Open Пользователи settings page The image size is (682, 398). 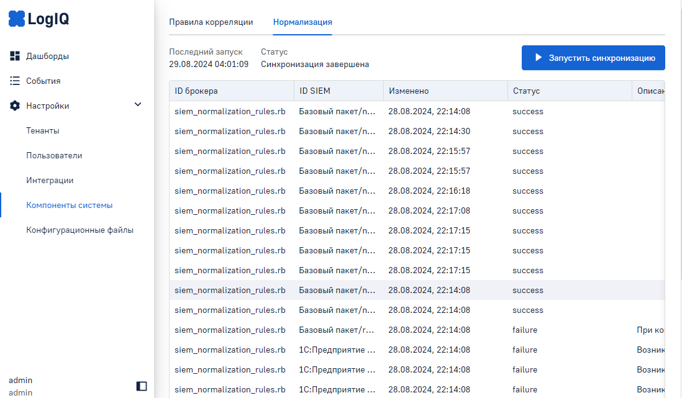pyautogui.click(x=54, y=155)
